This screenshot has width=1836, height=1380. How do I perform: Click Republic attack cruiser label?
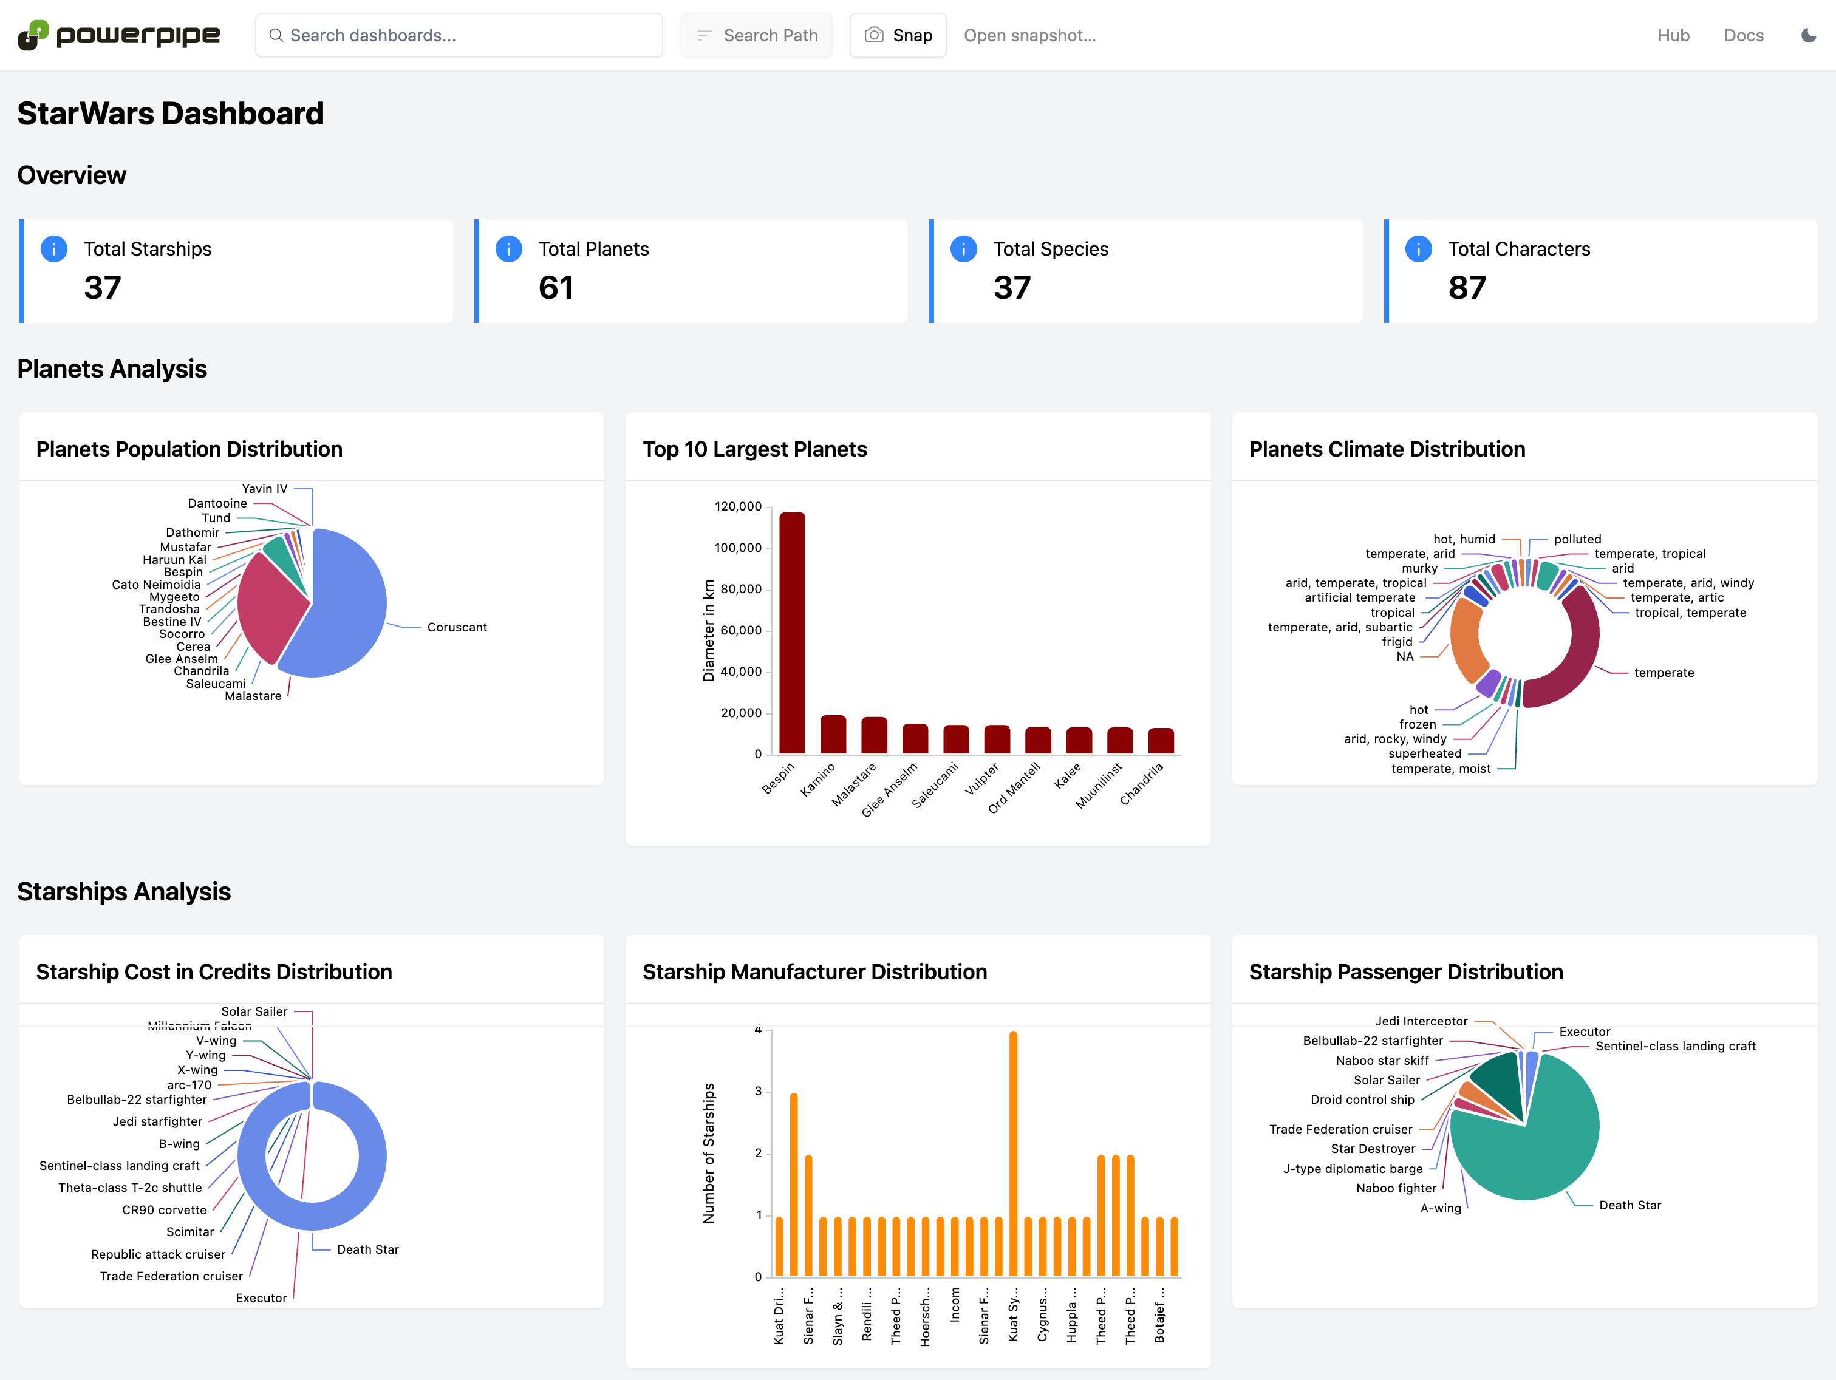158,1255
